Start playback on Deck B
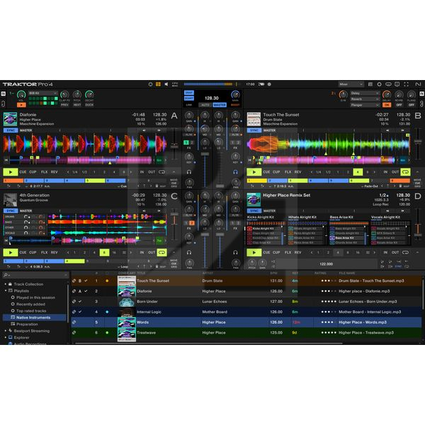The height and width of the screenshot is (425, 425). [x=254, y=172]
